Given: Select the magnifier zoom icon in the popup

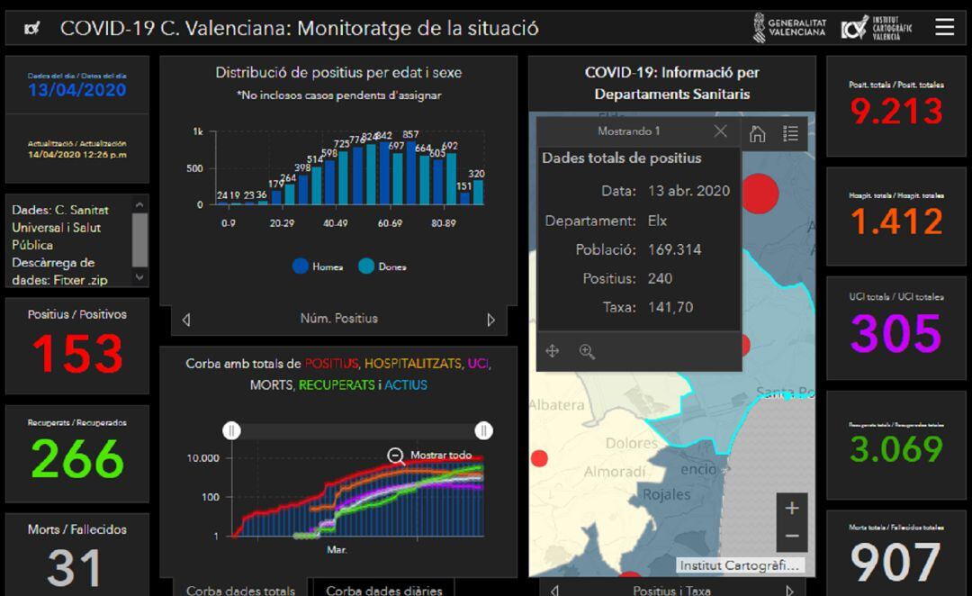Looking at the screenshot, I should [587, 351].
